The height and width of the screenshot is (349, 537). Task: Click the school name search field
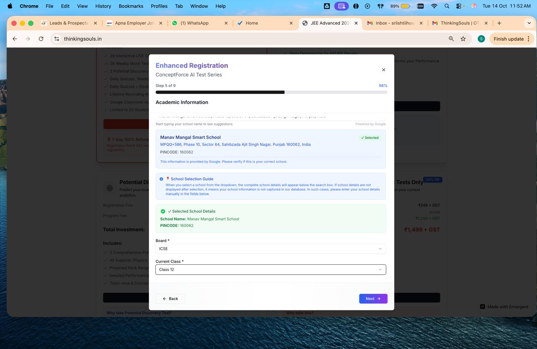(x=270, y=117)
